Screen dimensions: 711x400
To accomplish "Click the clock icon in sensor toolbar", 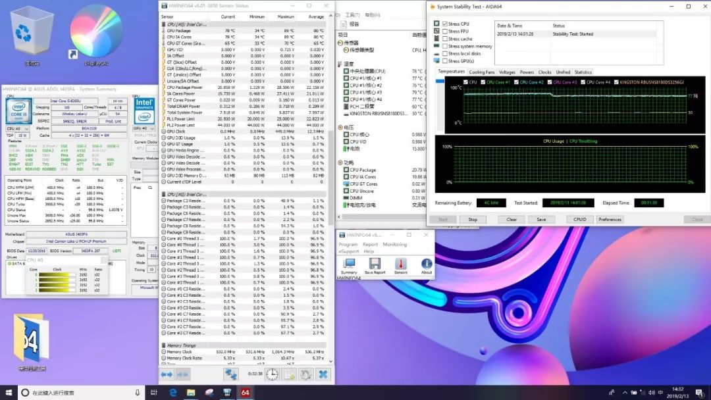I will 272,374.
